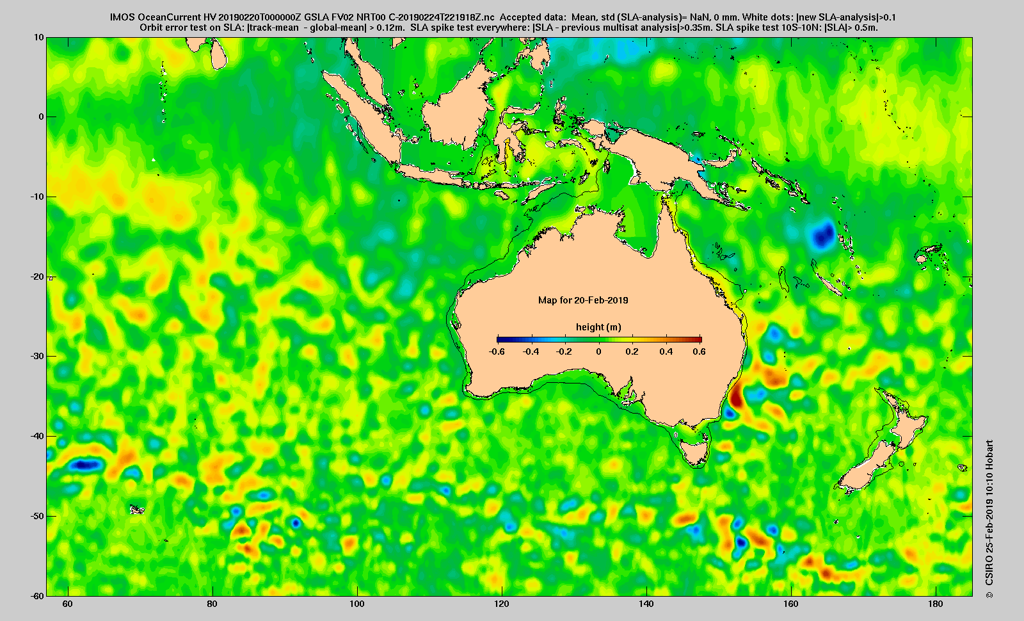Click the latitude axis label -50

(x=37, y=516)
